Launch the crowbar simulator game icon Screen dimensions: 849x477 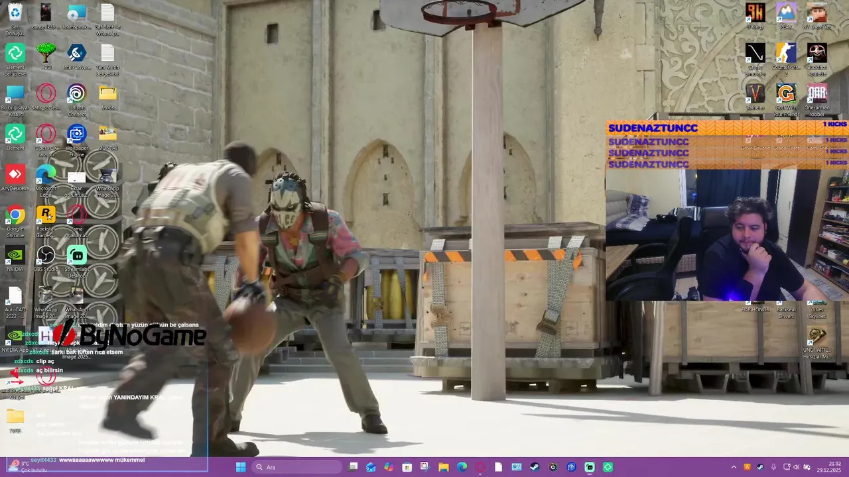[x=755, y=59]
